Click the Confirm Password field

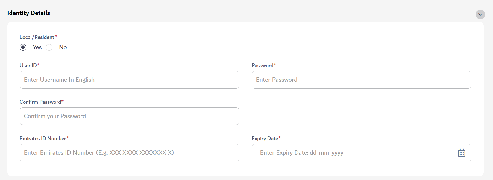tap(129, 116)
